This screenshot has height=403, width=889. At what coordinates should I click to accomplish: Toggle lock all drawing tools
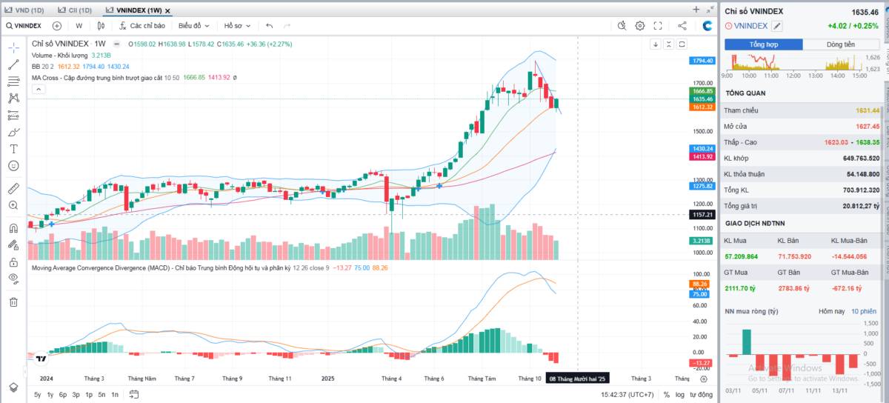coord(13,262)
